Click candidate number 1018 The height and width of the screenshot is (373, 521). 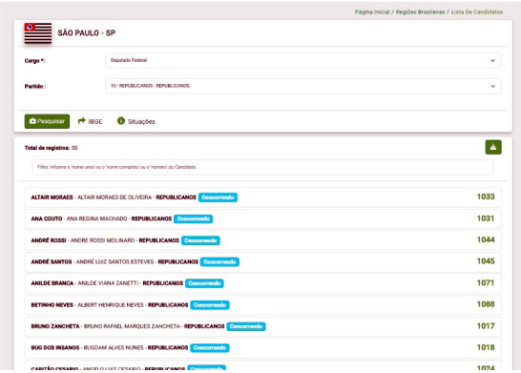click(x=486, y=347)
